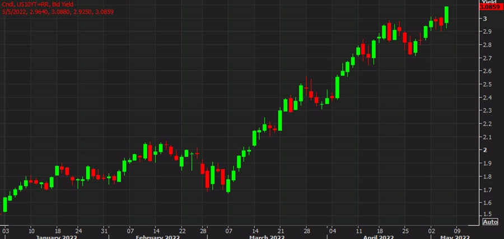Click the bold 2 level on yield axis

tap(484, 150)
